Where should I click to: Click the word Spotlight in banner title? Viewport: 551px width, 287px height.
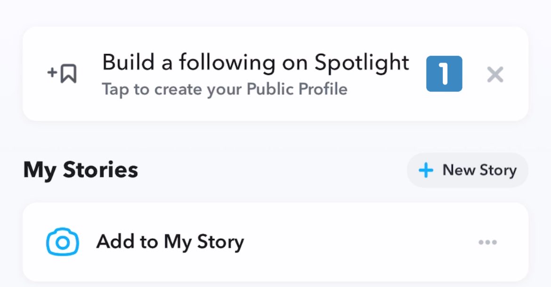point(362,63)
